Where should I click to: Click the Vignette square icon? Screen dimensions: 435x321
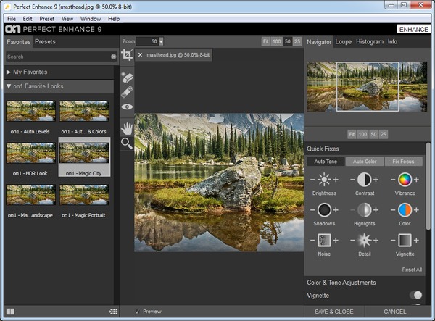(x=405, y=240)
